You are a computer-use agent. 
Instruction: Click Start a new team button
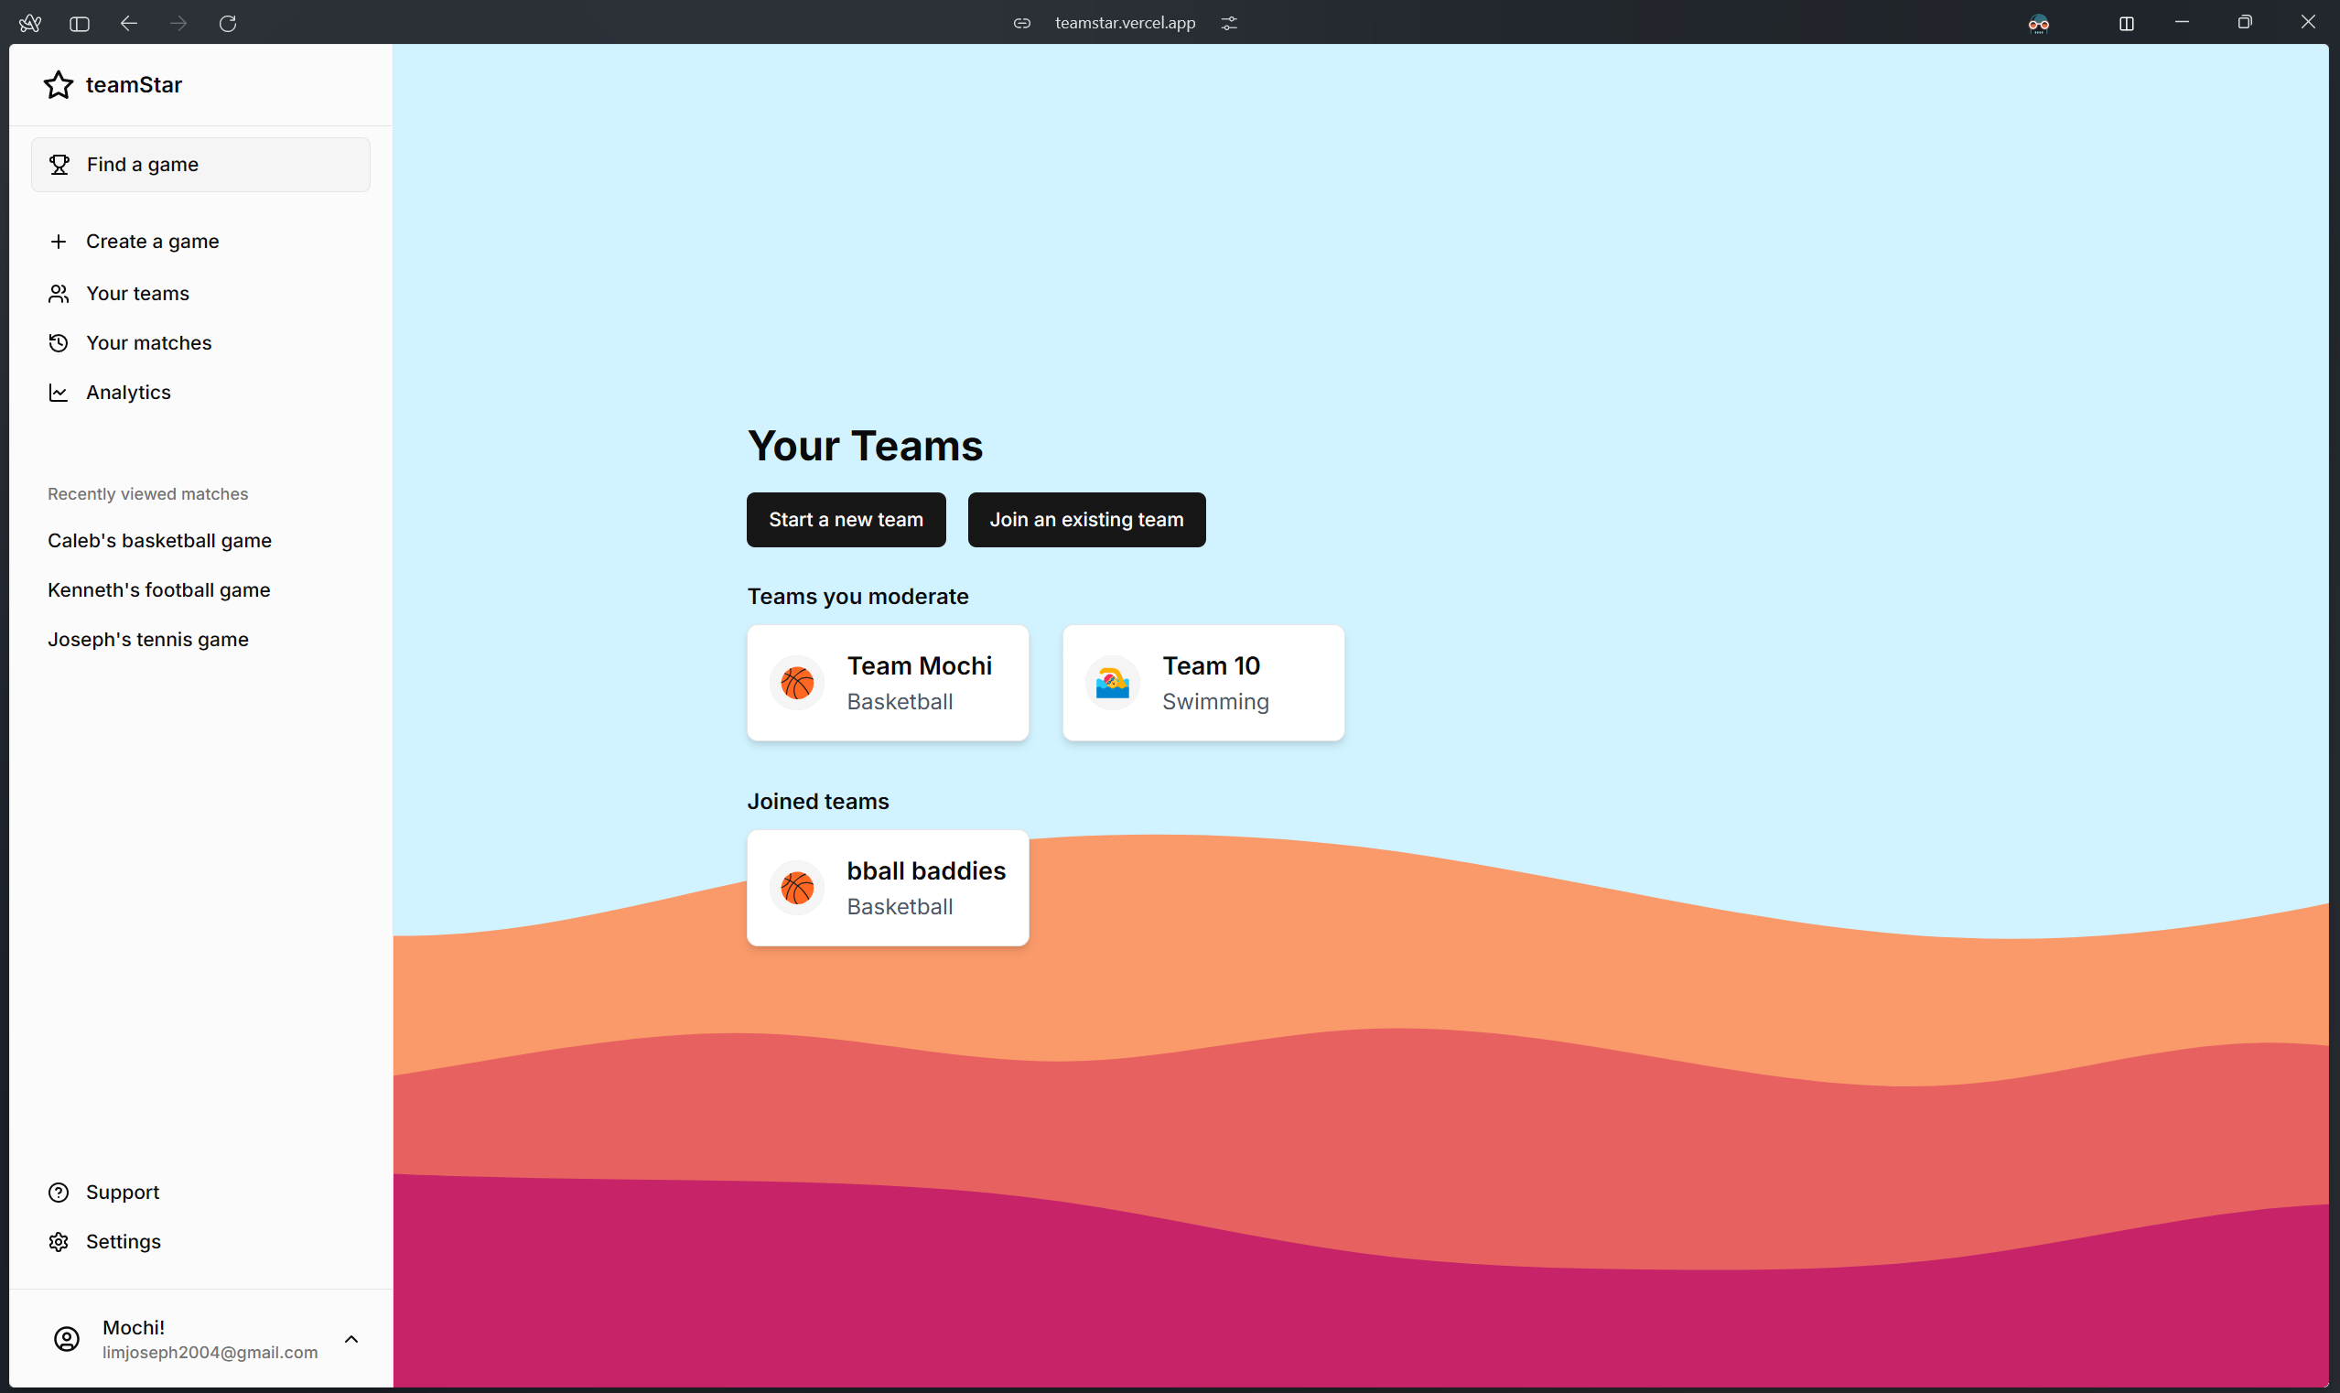(846, 520)
